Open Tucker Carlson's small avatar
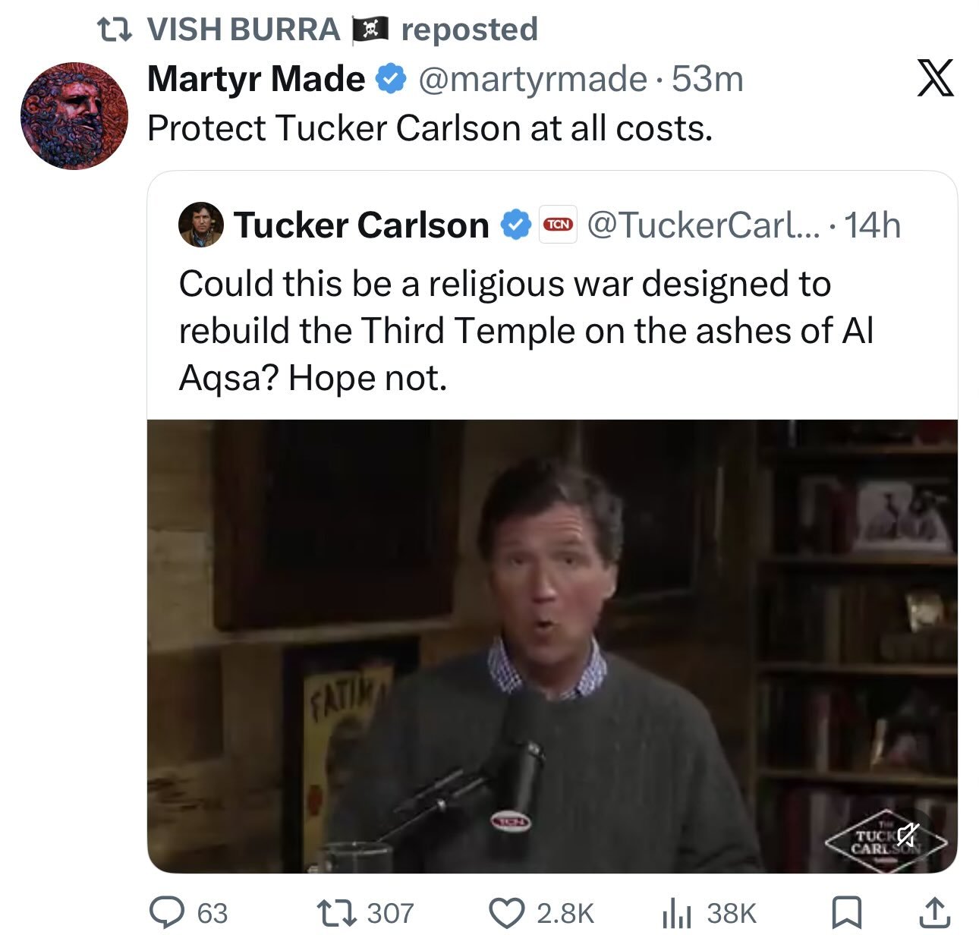Image resolution: width=979 pixels, height=935 pixels. click(200, 225)
